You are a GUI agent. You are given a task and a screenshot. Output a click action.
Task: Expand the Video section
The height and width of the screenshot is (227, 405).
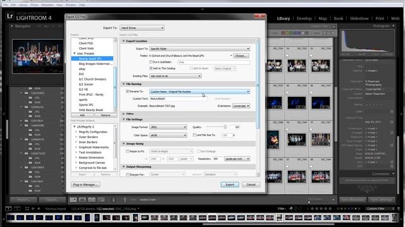point(124,113)
